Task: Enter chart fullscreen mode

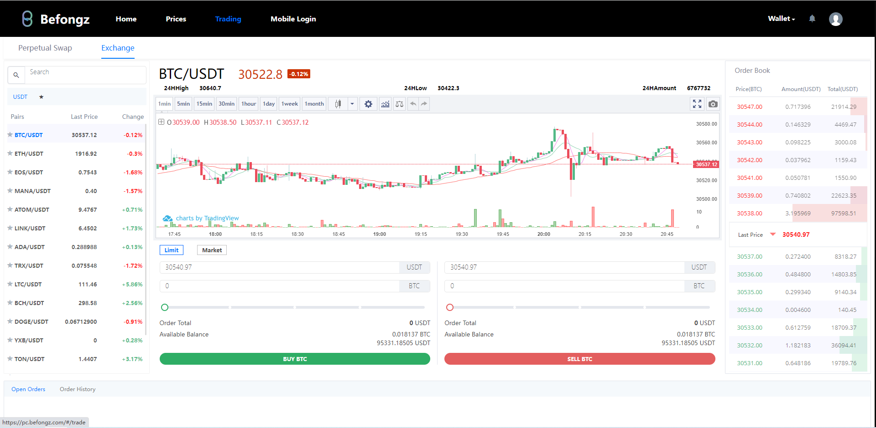Action: click(697, 104)
